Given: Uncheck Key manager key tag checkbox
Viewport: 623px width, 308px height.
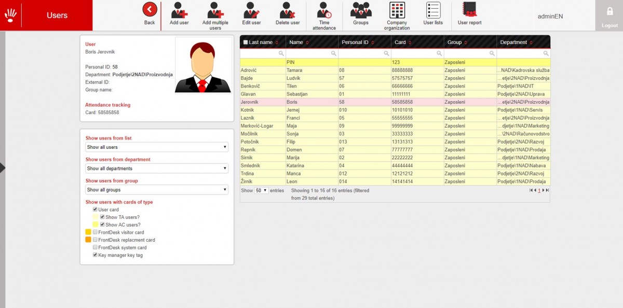Looking at the screenshot, I should [x=95, y=255].
